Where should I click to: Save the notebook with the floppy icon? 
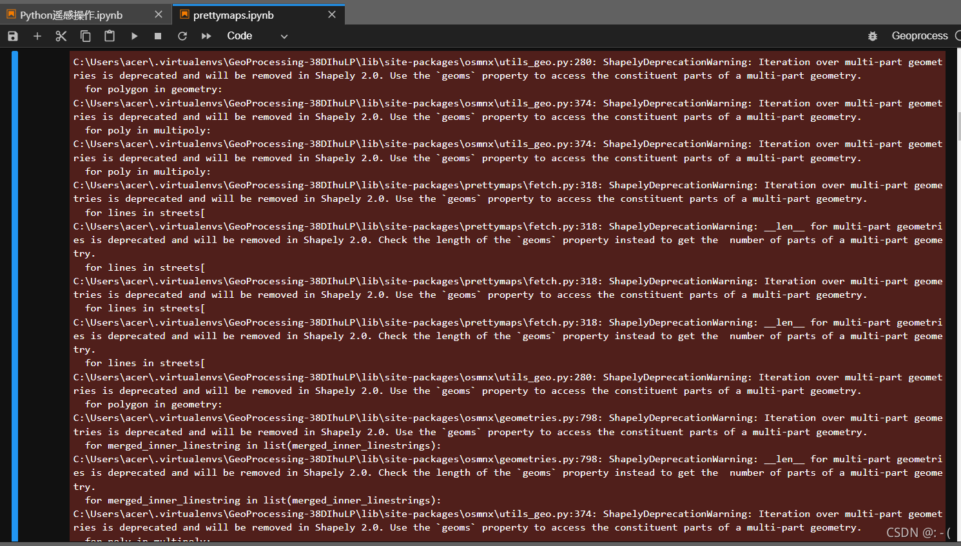point(13,36)
